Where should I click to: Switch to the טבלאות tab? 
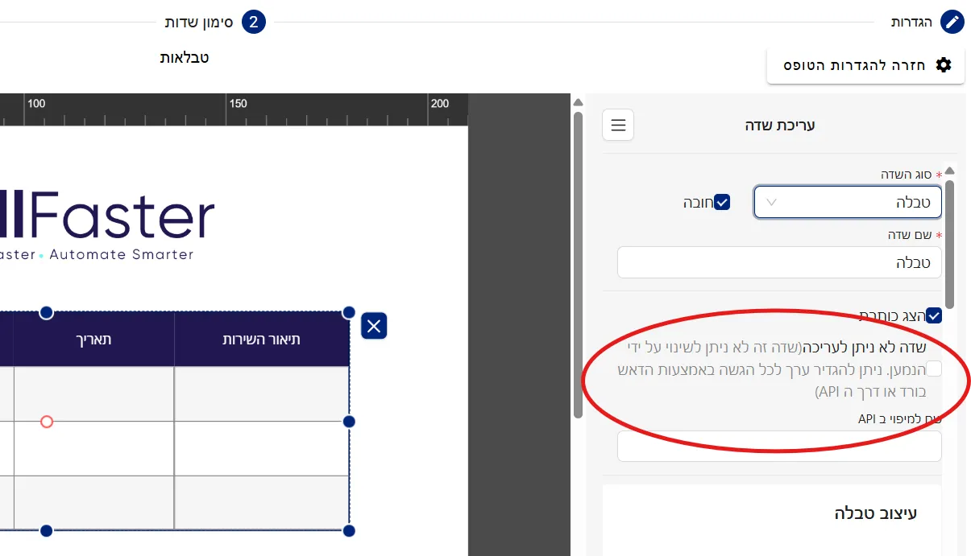tap(185, 57)
